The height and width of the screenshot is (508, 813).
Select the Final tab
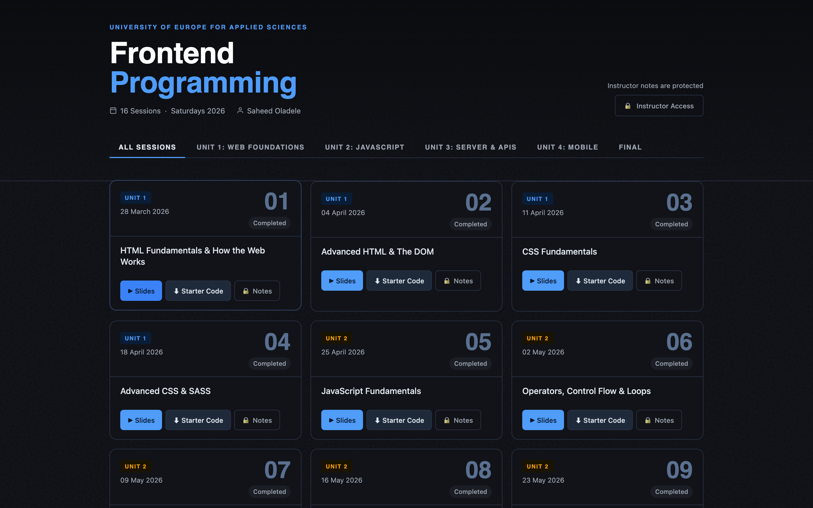[630, 147]
